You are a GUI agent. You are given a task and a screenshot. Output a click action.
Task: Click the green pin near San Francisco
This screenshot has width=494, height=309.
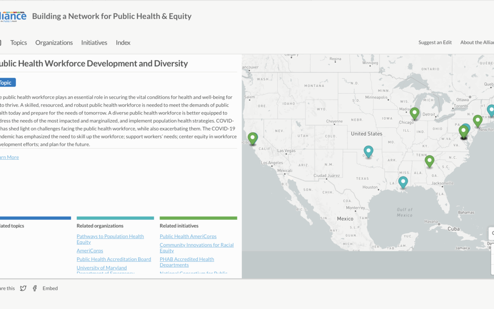252,139
